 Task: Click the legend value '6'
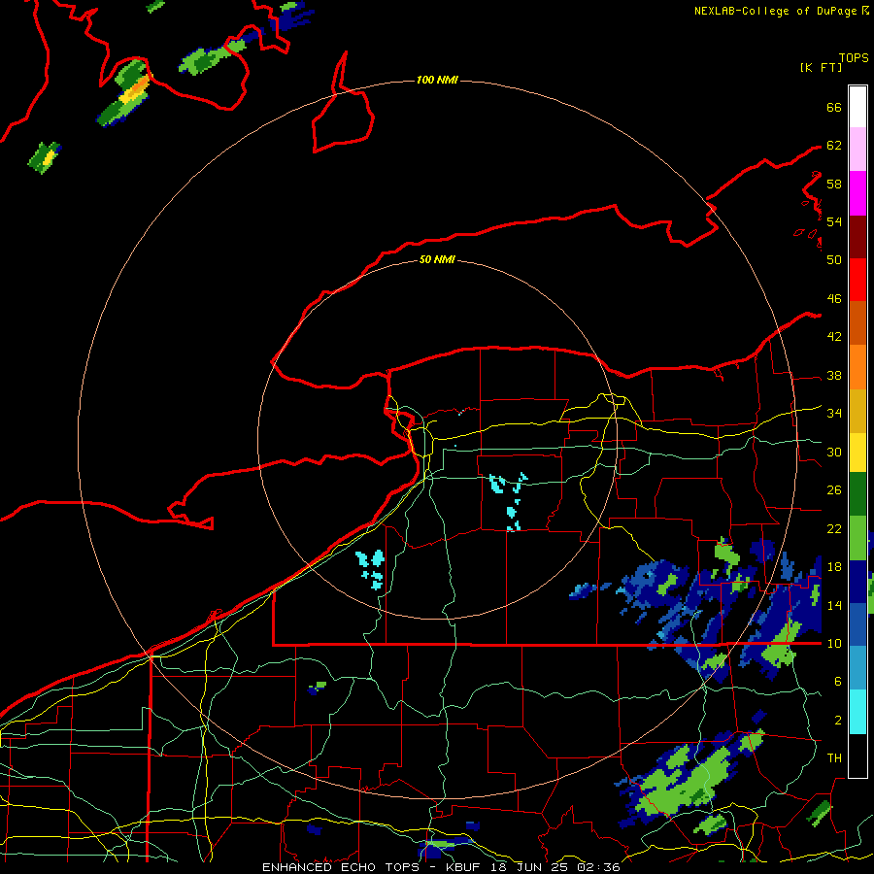tap(838, 682)
